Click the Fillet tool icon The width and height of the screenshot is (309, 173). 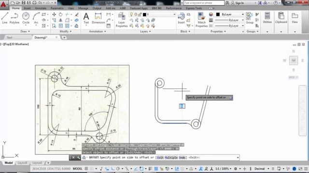(x=67, y=20)
